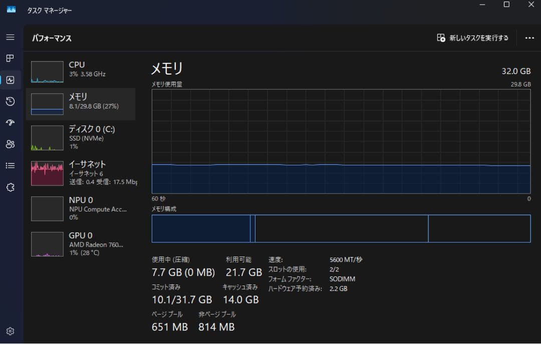The height and width of the screenshot is (344, 541).
Task: View Users with the people icon
Action: coord(10,144)
